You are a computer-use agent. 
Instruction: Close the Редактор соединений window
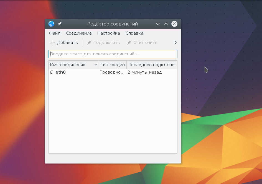click(174, 24)
